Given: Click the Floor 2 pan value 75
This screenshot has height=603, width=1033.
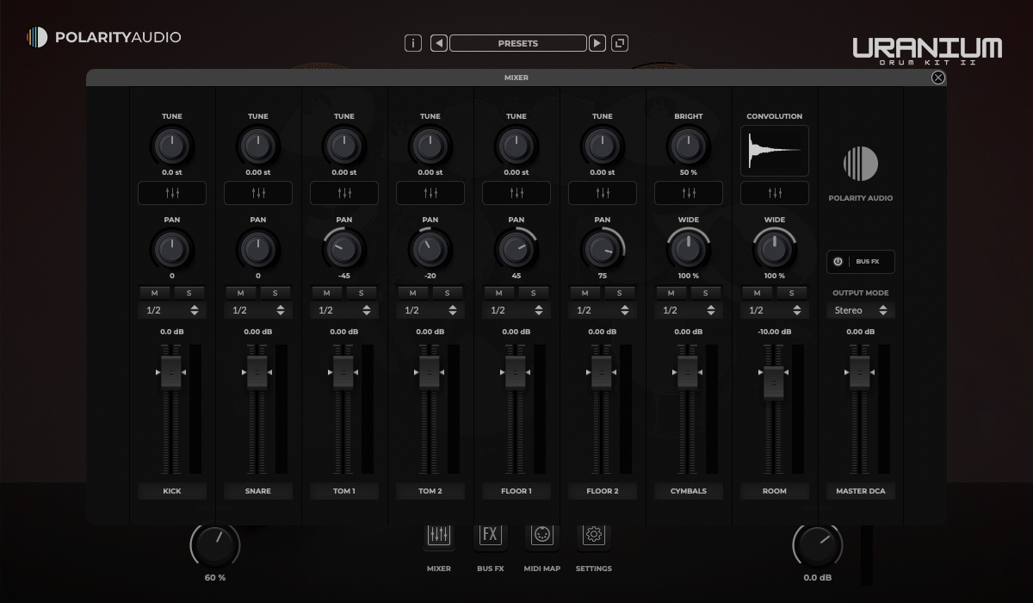Looking at the screenshot, I should point(603,276).
